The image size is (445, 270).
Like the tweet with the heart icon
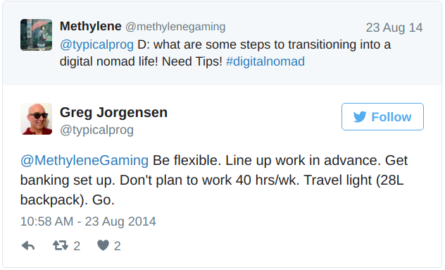tap(103, 245)
